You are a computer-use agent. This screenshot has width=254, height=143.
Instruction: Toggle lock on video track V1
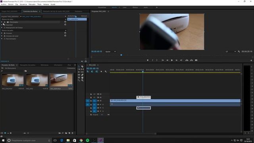coord(91,100)
